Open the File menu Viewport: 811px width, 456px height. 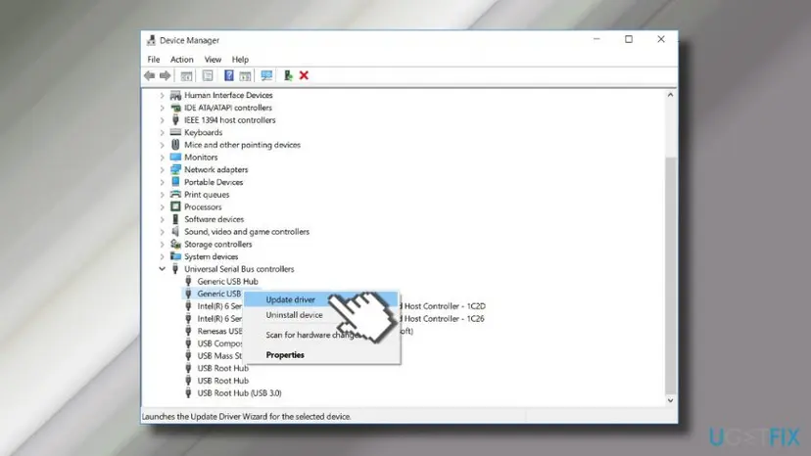pos(154,60)
